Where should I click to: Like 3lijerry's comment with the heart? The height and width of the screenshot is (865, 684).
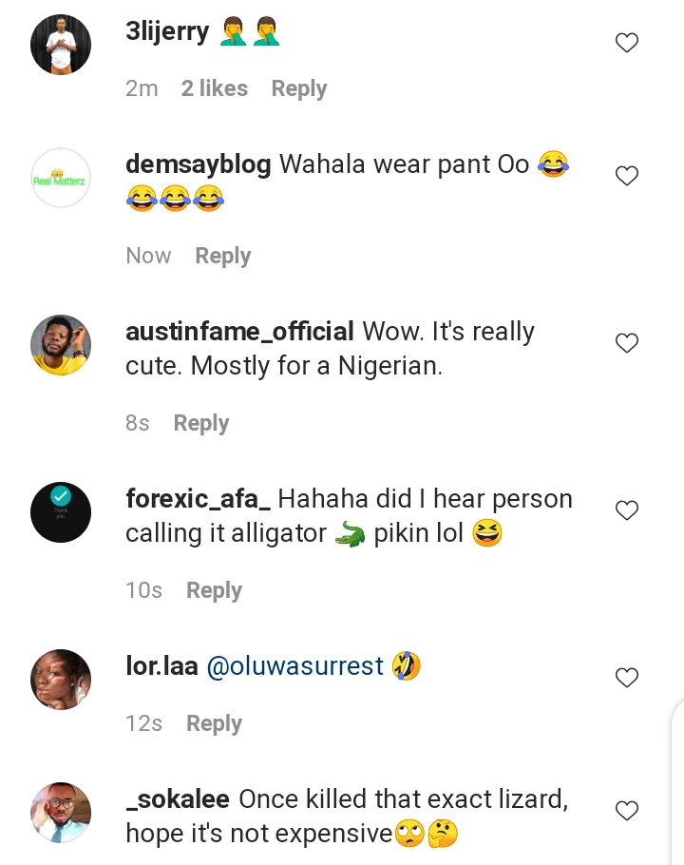point(627,43)
